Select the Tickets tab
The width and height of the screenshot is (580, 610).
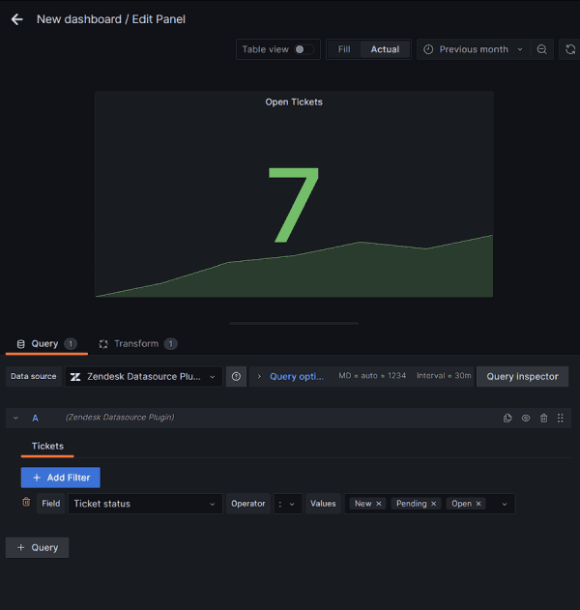pyautogui.click(x=47, y=446)
